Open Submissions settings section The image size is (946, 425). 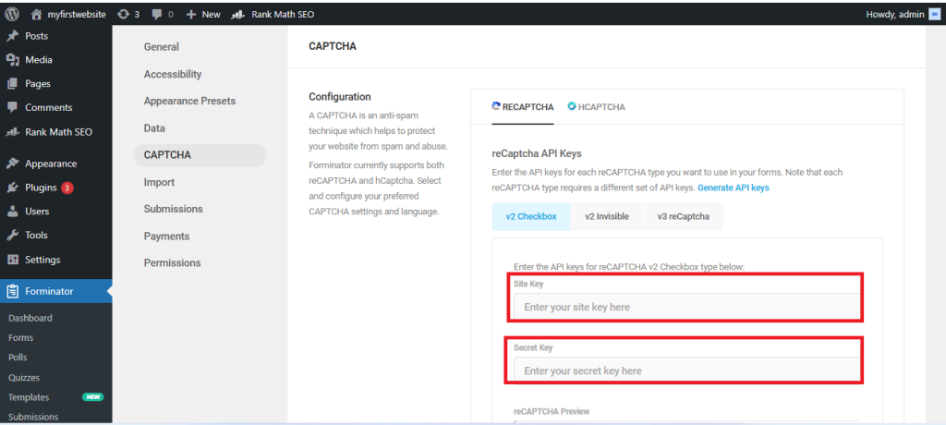[x=173, y=209]
